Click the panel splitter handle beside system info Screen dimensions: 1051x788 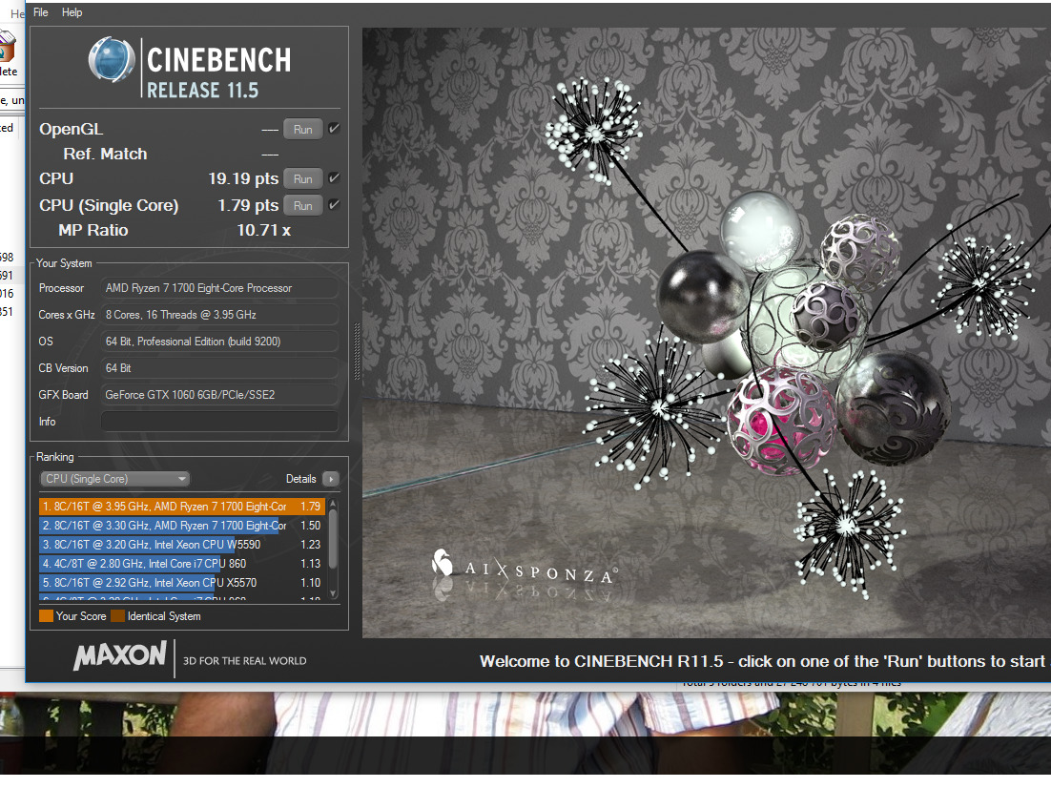pyautogui.click(x=357, y=351)
